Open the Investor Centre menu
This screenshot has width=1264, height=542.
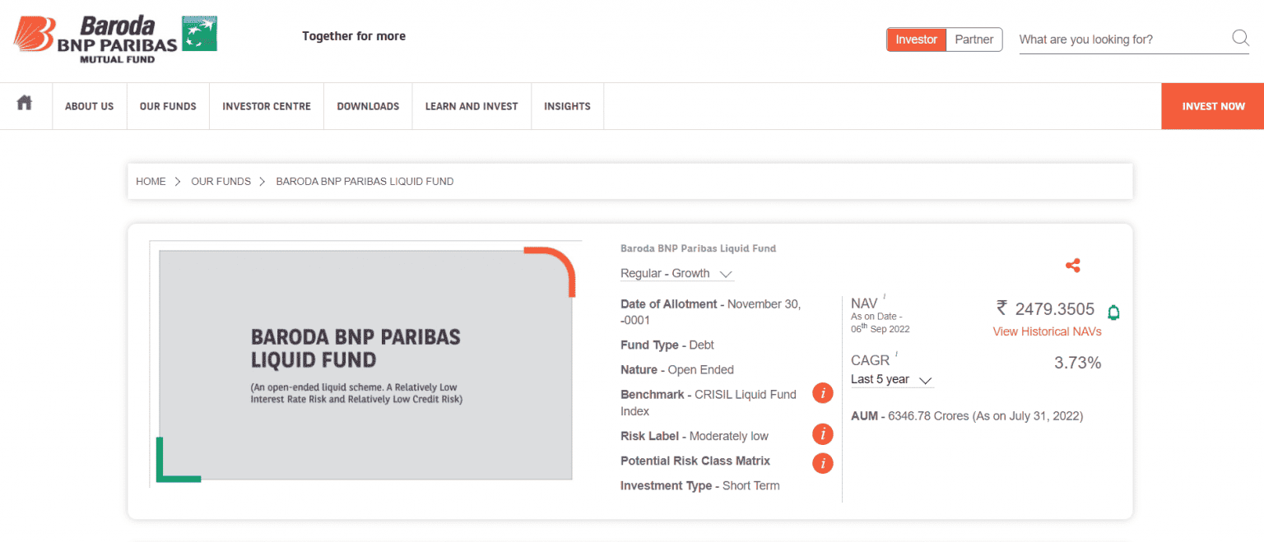click(267, 106)
